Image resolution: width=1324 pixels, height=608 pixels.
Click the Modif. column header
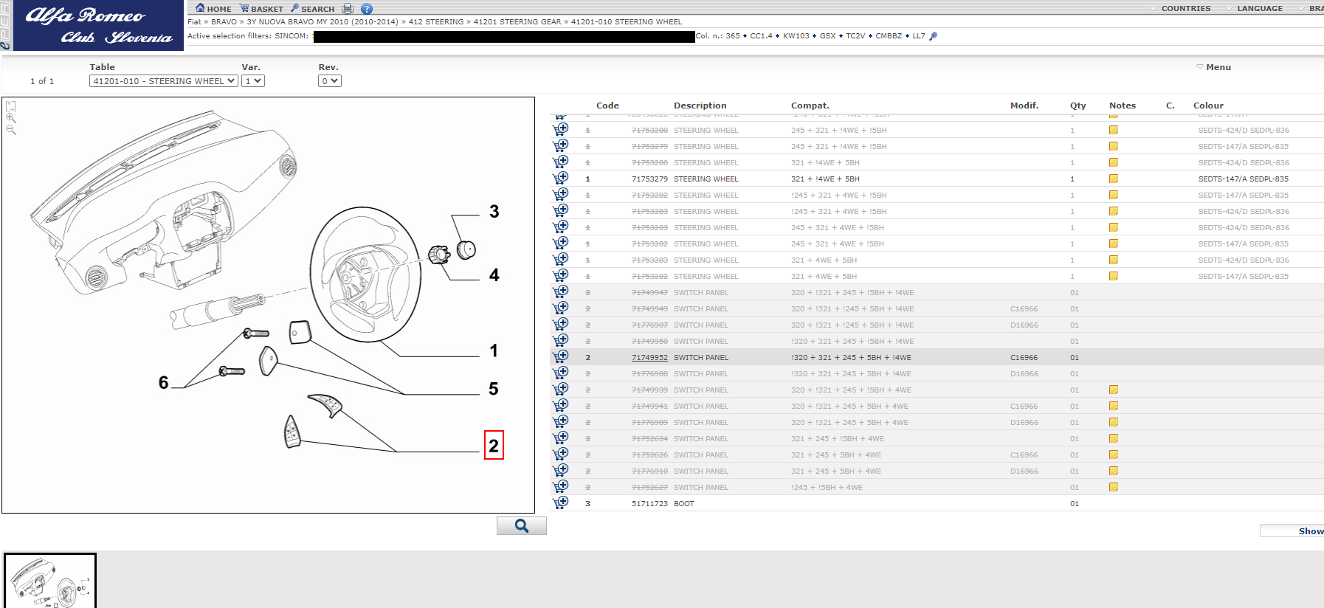coord(1024,106)
